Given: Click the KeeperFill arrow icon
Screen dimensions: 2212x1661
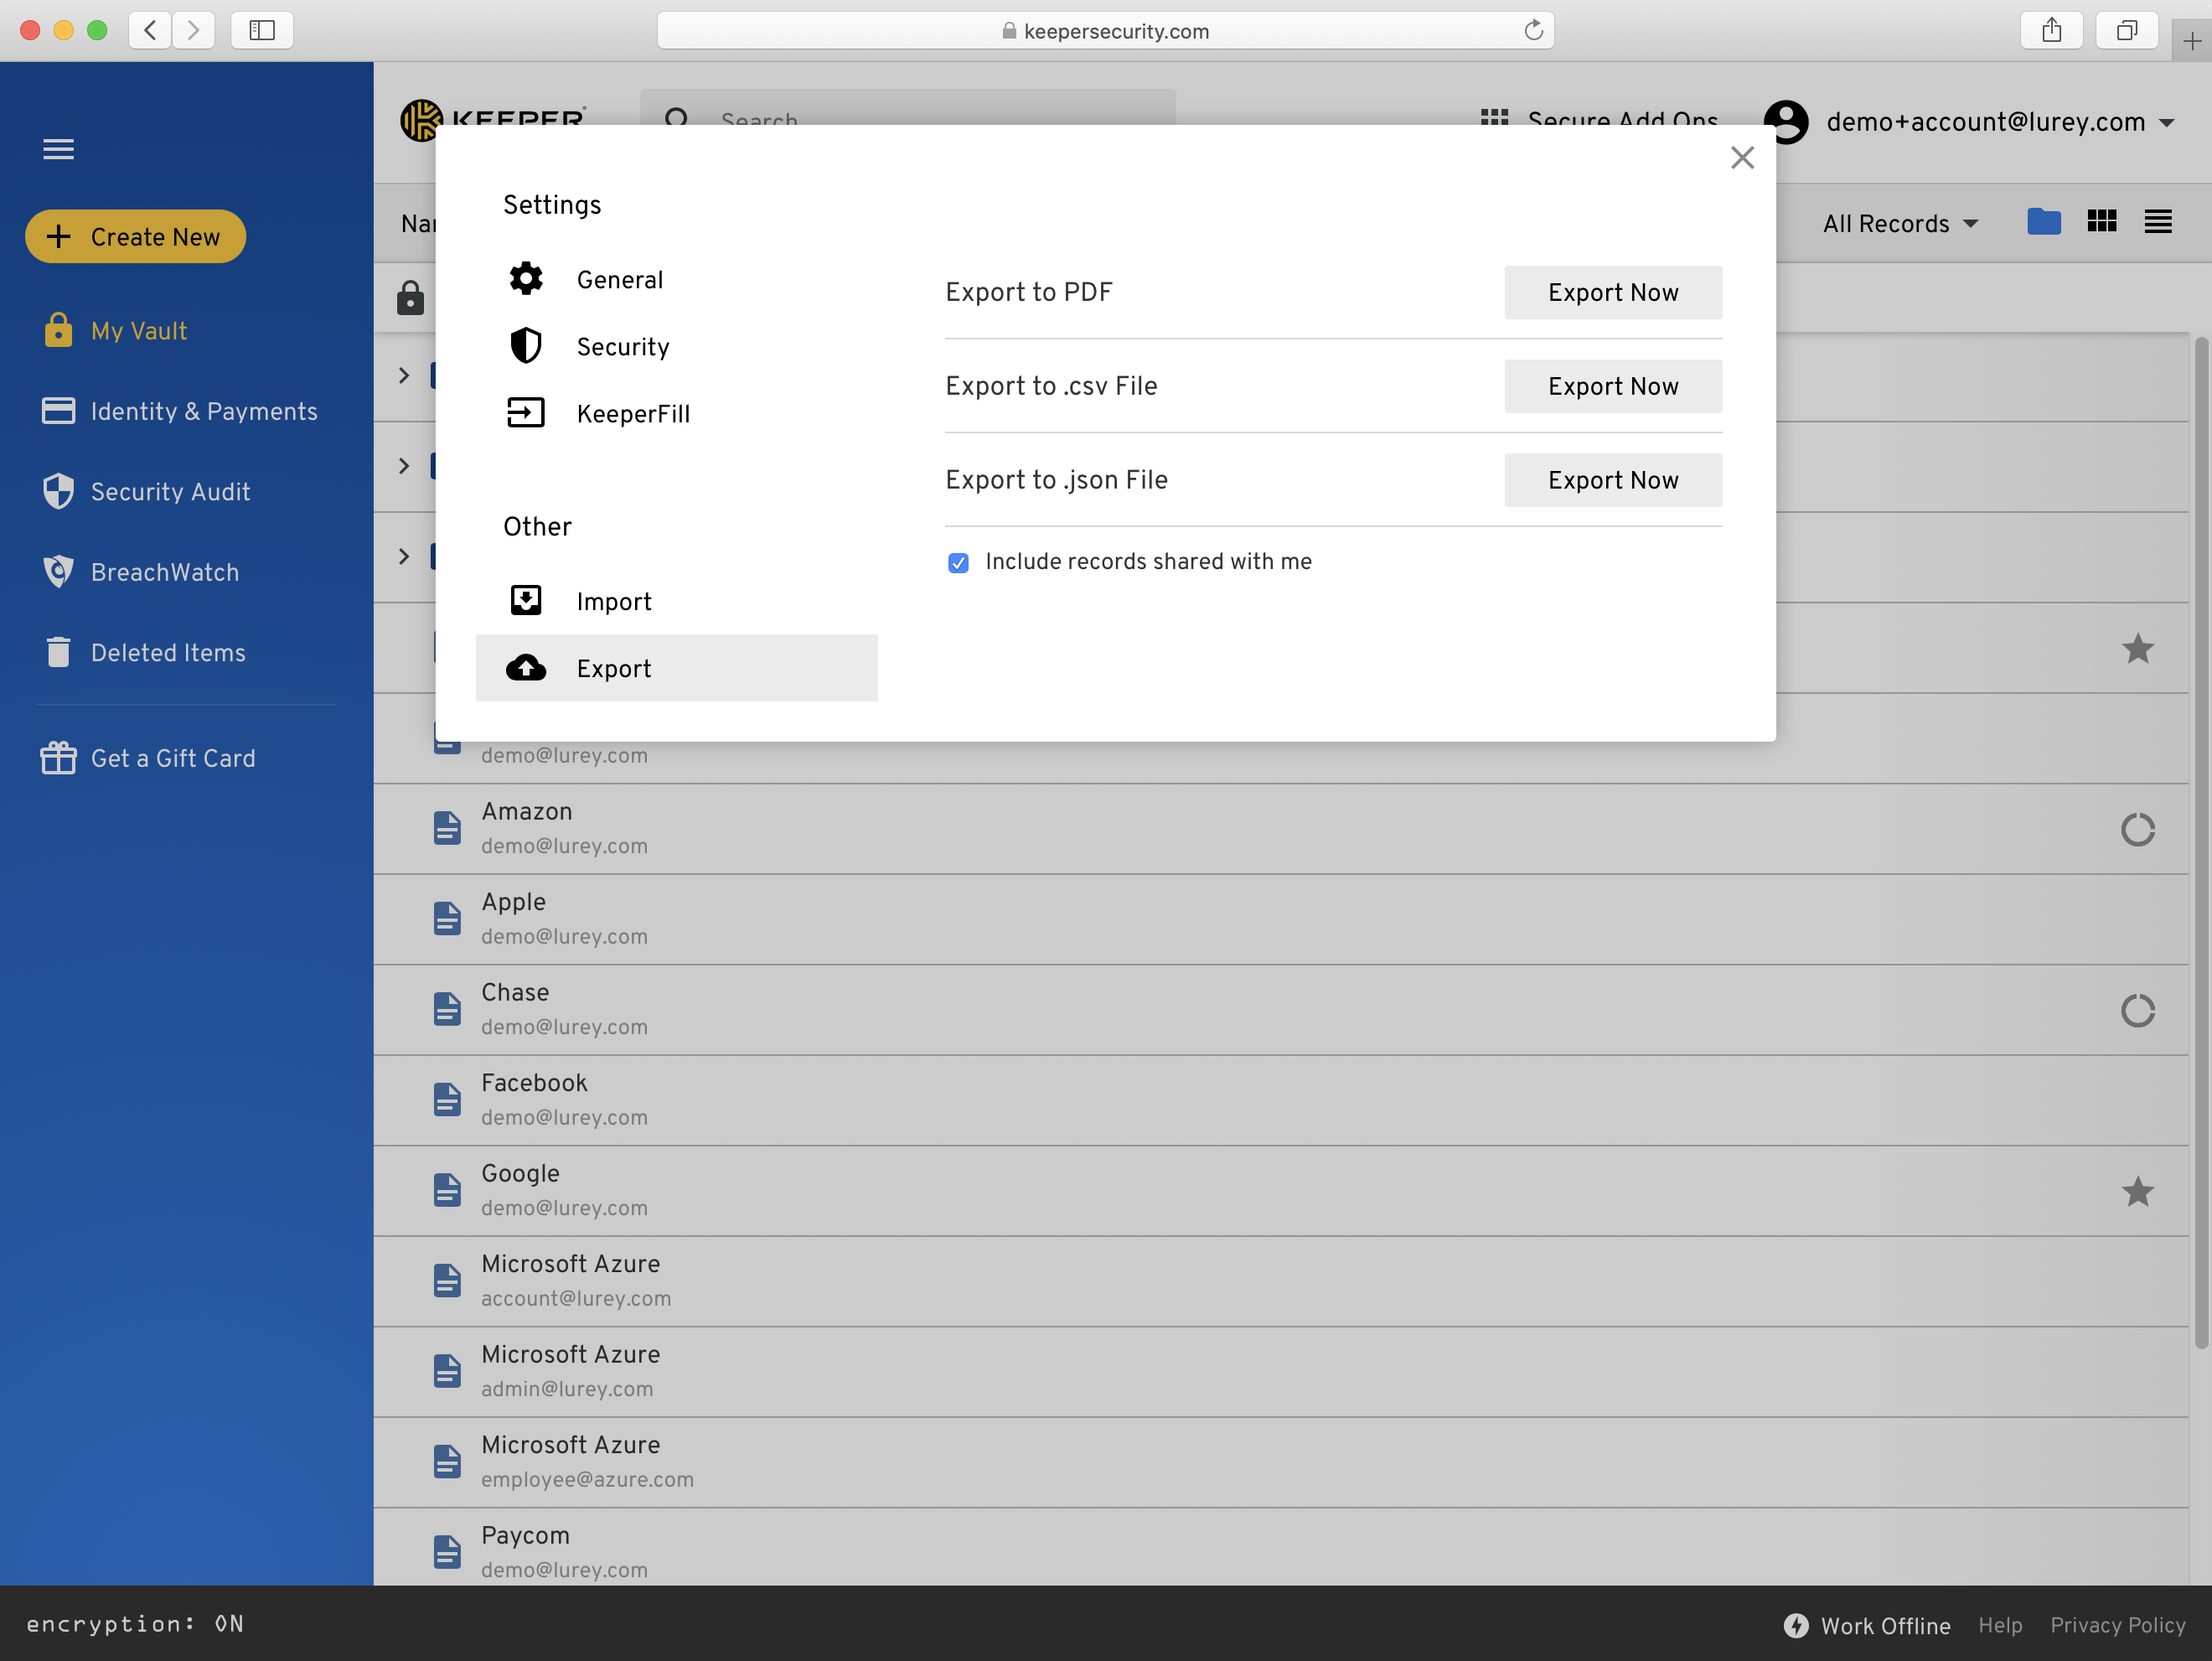Looking at the screenshot, I should [x=526, y=413].
